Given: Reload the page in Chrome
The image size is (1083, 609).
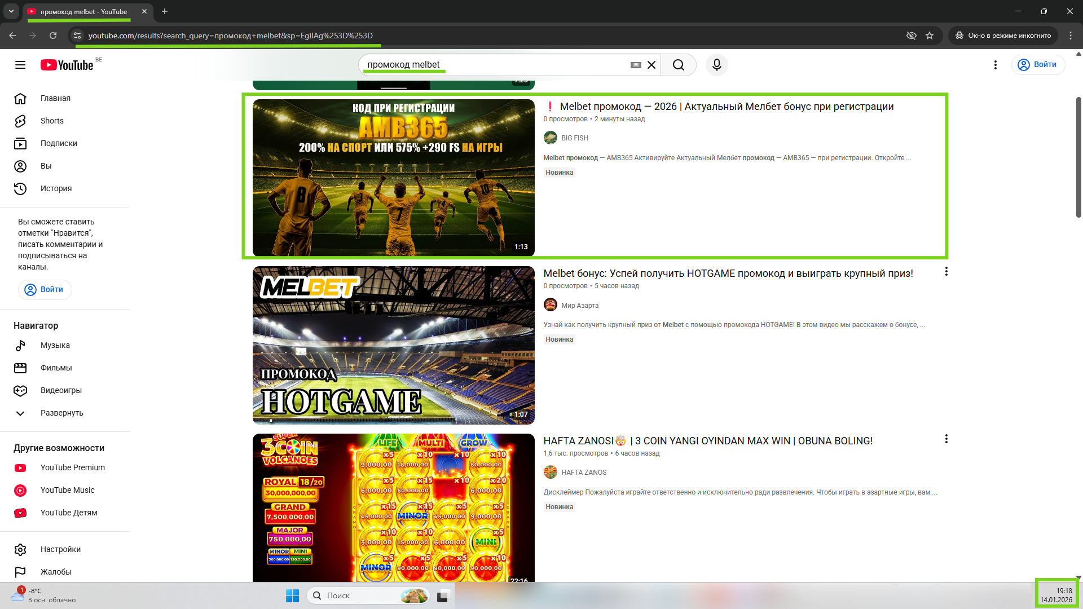Looking at the screenshot, I should [x=53, y=36].
